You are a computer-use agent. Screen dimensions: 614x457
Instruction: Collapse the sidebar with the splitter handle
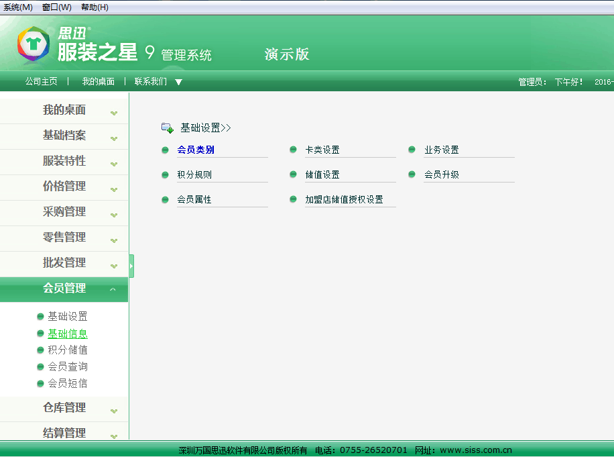(x=131, y=266)
